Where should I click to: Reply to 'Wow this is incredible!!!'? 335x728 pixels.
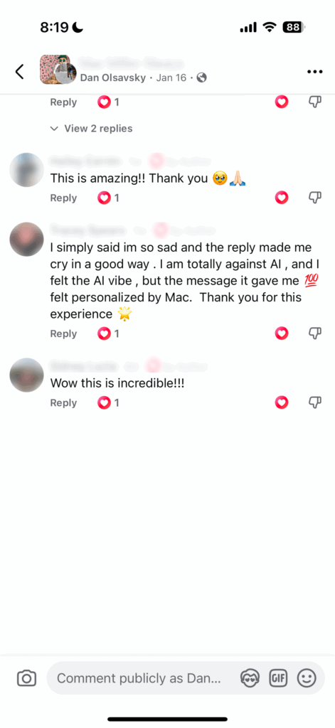pyautogui.click(x=63, y=403)
